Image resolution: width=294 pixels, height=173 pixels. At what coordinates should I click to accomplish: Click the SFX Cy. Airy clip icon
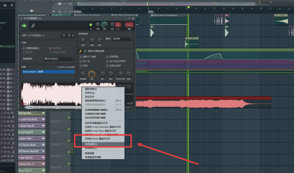point(275,15)
